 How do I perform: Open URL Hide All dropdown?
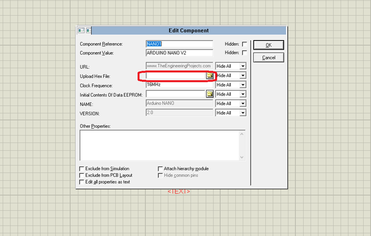(x=243, y=66)
